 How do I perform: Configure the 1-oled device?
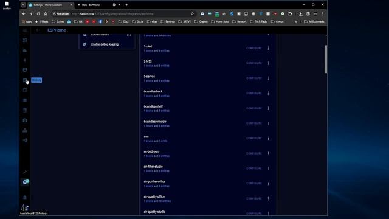tap(254, 48)
